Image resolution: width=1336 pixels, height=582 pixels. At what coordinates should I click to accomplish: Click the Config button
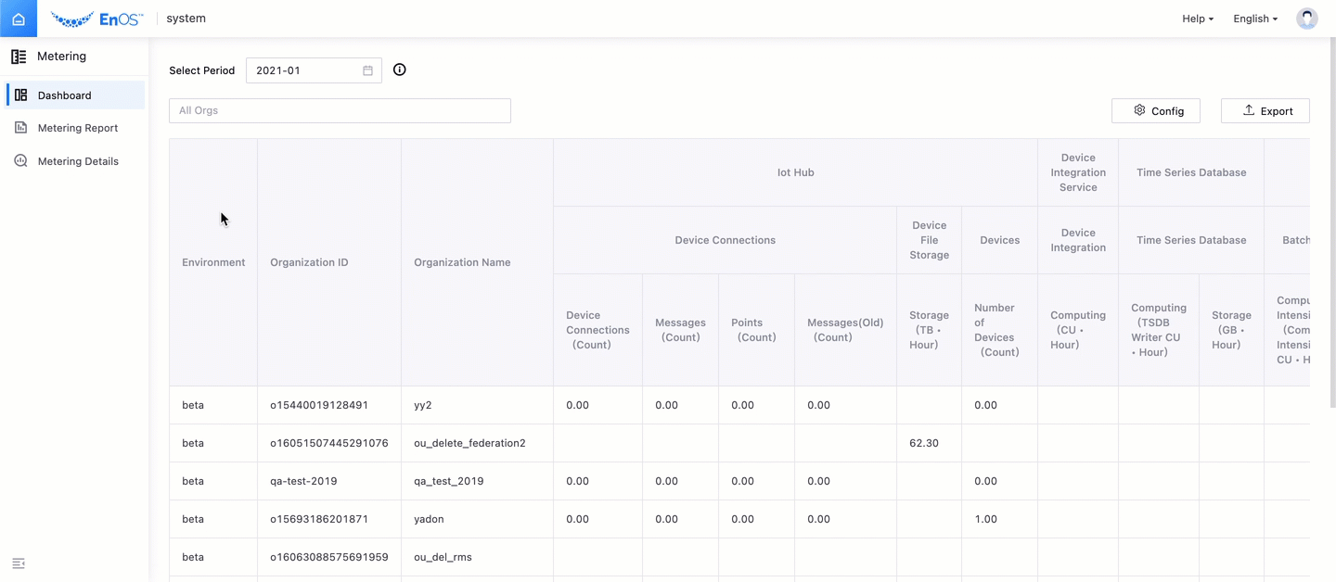(x=1156, y=110)
